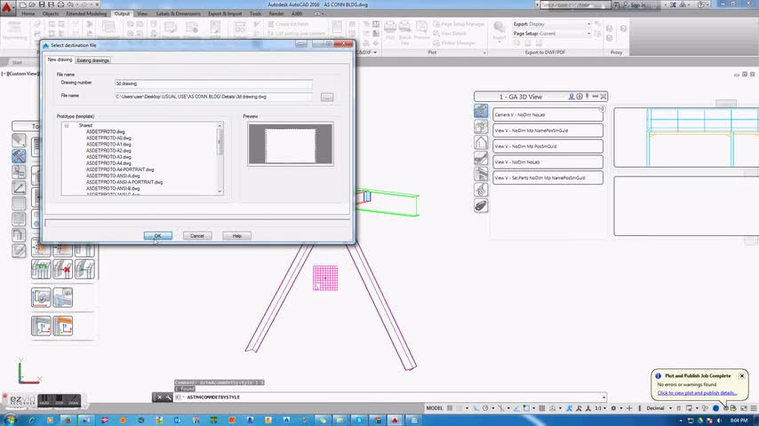Select ASDETPROTO-ANSI-B.dwg template
Image resolution: width=759 pixels, height=426 pixels.
[x=113, y=188]
